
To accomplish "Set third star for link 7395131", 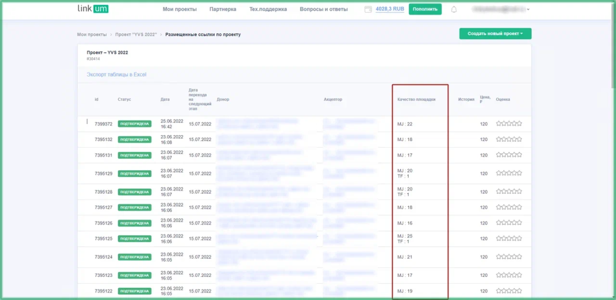I will [509, 155].
